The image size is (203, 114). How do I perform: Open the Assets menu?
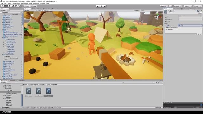[x=10, y=3]
